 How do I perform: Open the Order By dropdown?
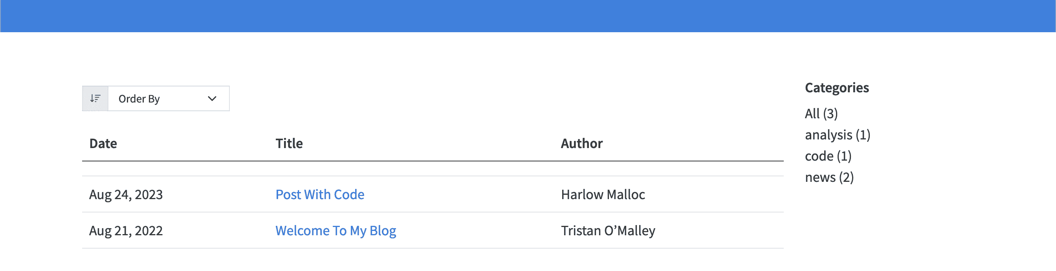click(x=168, y=99)
